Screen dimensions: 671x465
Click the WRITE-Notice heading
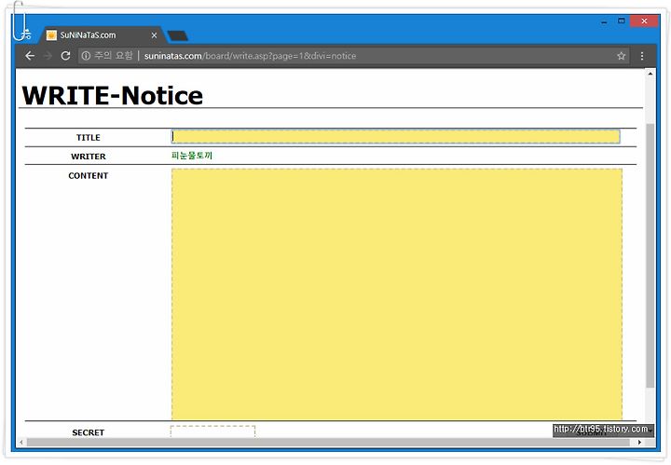112,95
